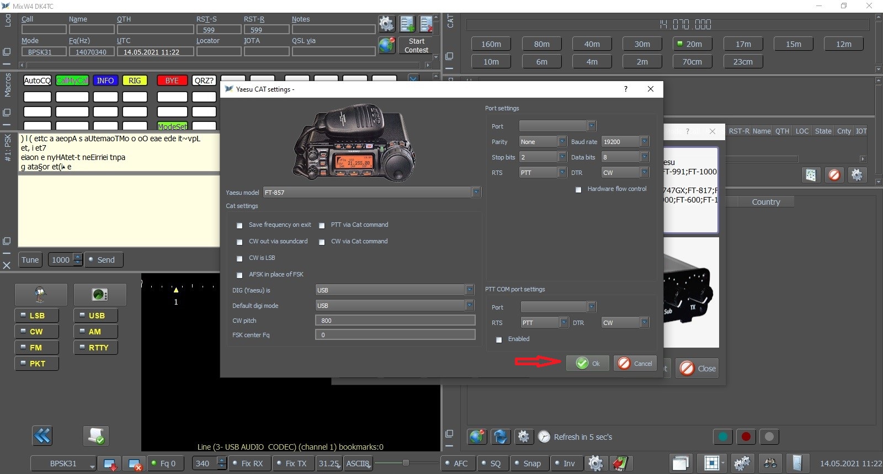Open the DIG (Yaesu) is dropdown
Viewport: 883px width, 474px height.
[x=395, y=290]
